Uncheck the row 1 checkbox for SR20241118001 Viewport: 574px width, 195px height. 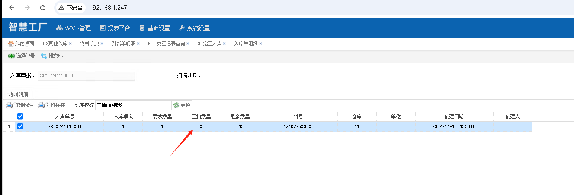point(20,126)
